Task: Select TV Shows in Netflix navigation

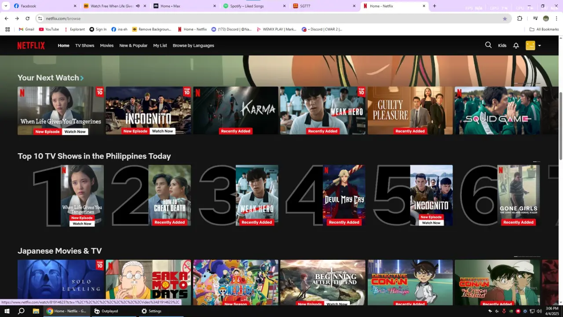Action: [x=84, y=45]
